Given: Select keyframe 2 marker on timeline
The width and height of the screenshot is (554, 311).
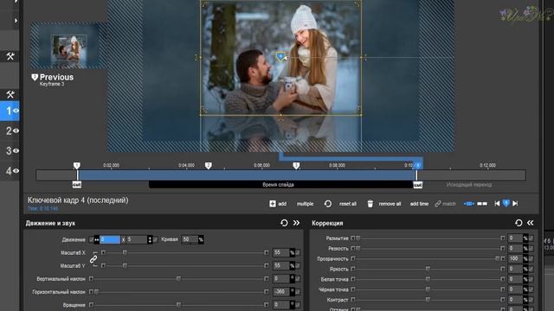Looking at the screenshot, I should [208, 165].
